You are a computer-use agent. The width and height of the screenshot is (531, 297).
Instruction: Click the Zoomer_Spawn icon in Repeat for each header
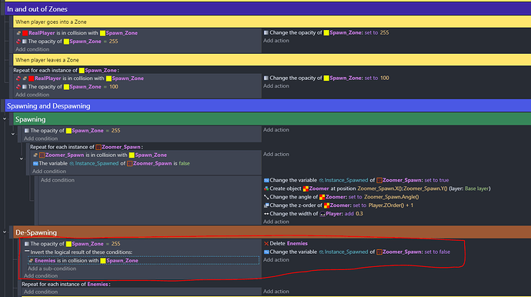coord(99,147)
